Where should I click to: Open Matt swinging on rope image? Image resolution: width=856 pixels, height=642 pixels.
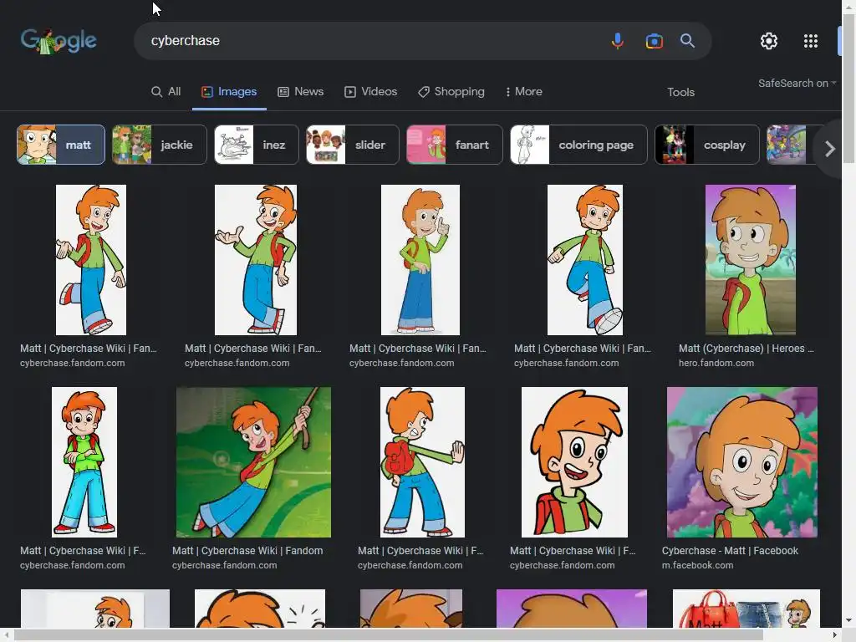click(x=253, y=462)
